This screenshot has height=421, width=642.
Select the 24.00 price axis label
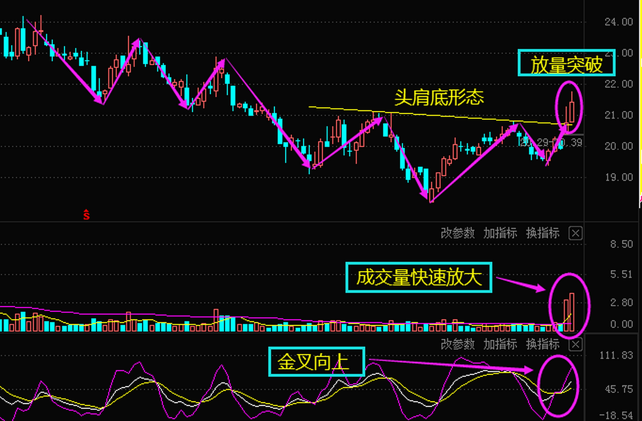(x=619, y=22)
